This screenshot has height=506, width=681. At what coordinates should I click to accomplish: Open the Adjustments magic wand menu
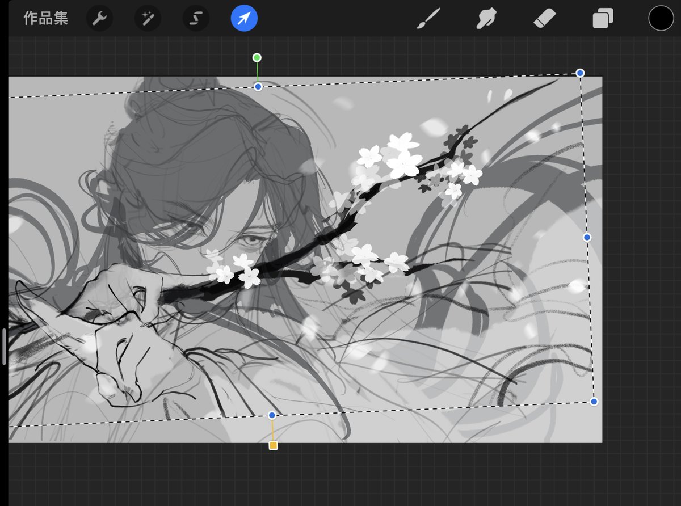[x=148, y=19]
